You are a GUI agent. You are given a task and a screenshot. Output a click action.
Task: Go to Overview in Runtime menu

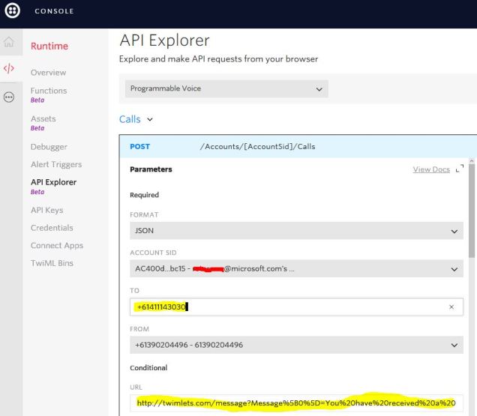(48, 73)
